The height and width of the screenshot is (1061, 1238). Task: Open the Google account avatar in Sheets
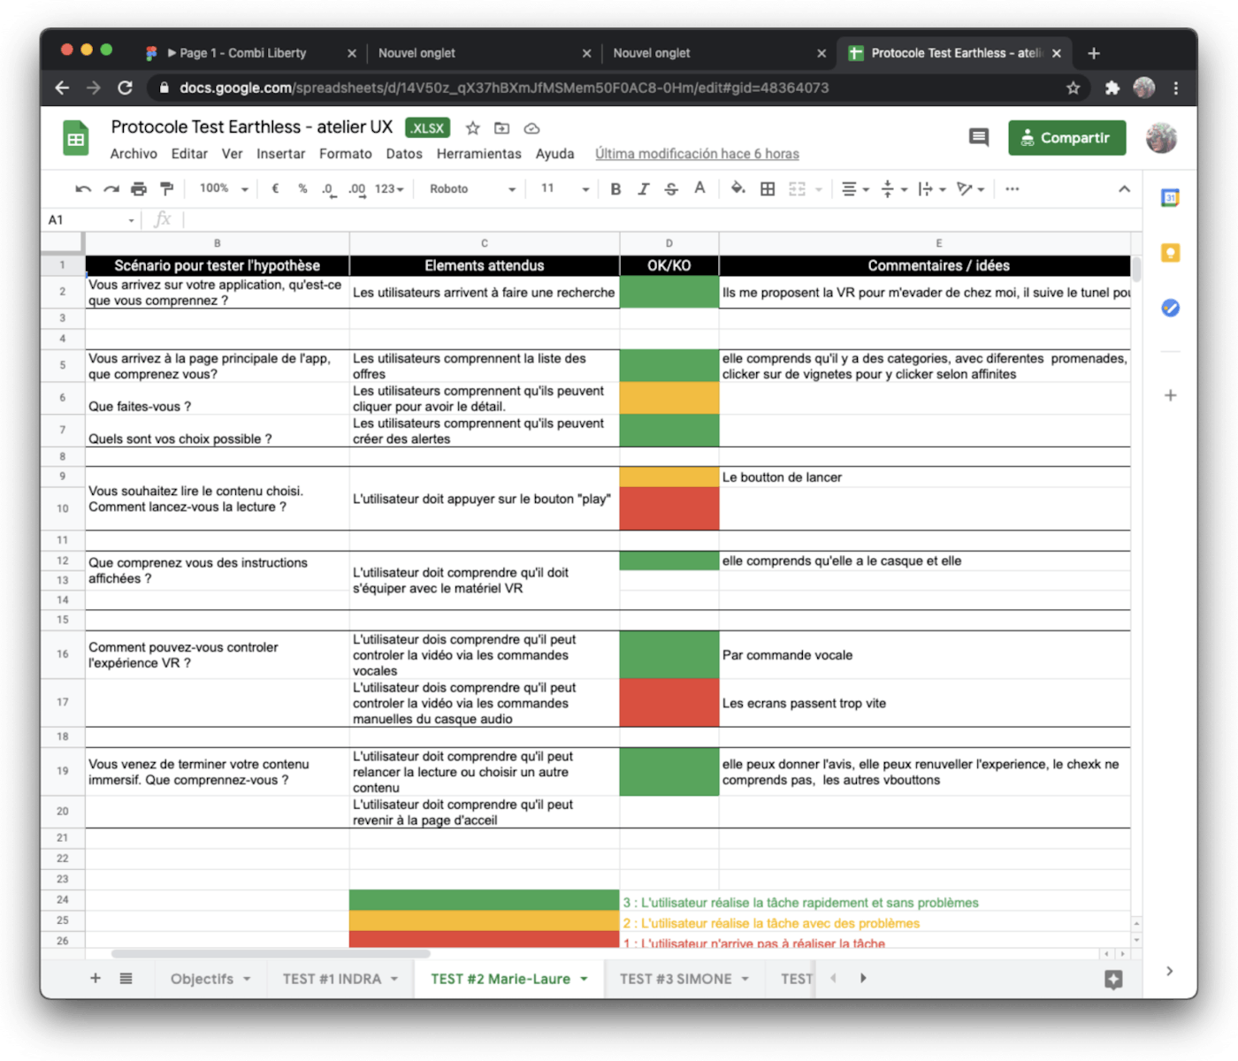click(x=1162, y=138)
